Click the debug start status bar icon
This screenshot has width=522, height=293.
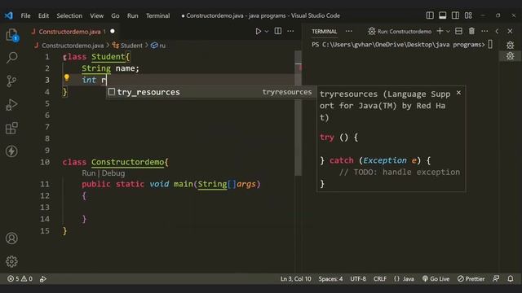(x=43, y=279)
